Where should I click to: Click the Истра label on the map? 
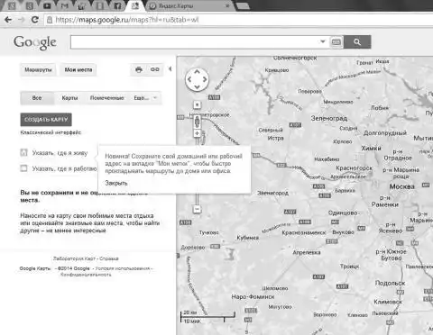coord(275,138)
